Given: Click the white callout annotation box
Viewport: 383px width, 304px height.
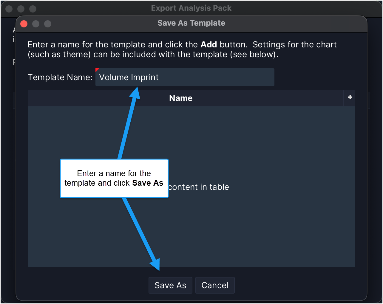Looking at the screenshot, I should (x=114, y=178).
